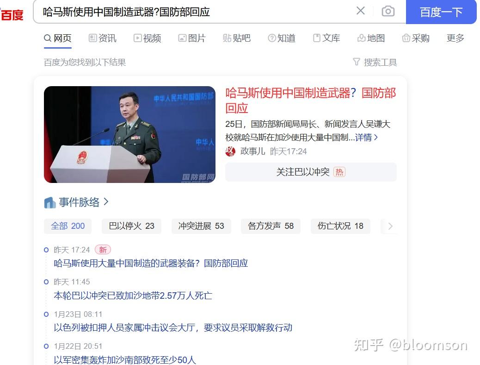Open camera image search icon
Image resolution: width=480 pixels, height=365 pixels.
click(x=388, y=12)
